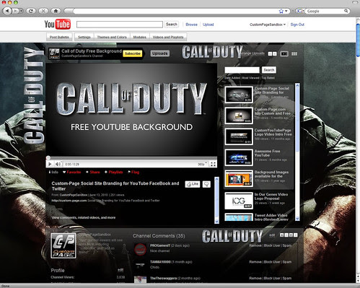The height and width of the screenshot is (288, 360).
Task: Click 'View comments, related videos, and more'
Action: pos(84,217)
